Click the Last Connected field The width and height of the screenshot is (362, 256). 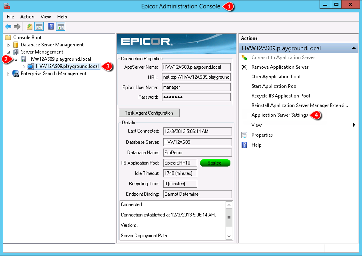click(x=197, y=131)
